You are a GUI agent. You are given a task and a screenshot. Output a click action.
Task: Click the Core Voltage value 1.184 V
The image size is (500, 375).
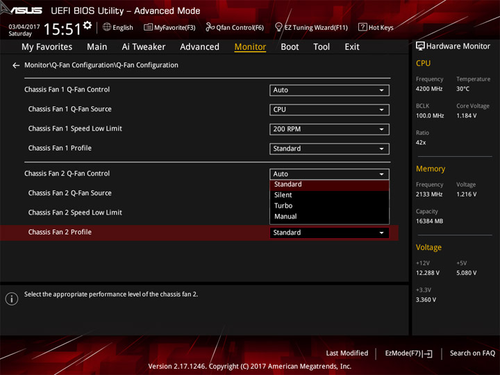click(466, 116)
